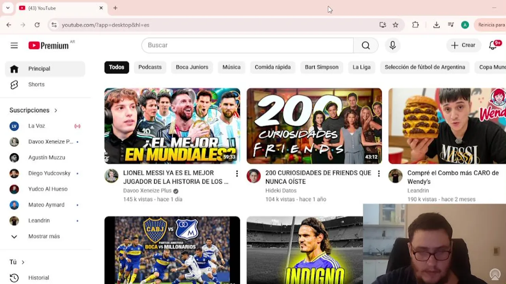506x284 pixels.
Task: Open Mateo Aymard subscription
Action: coord(45,205)
